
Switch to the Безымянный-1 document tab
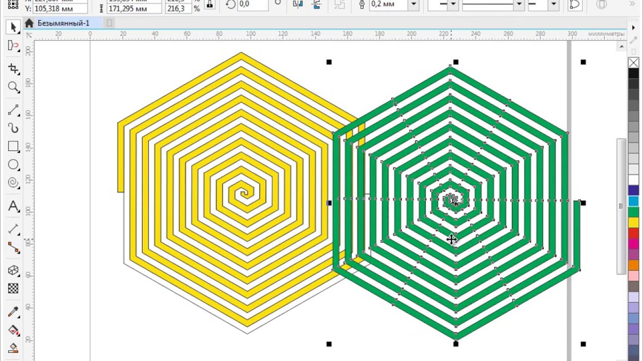63,23
